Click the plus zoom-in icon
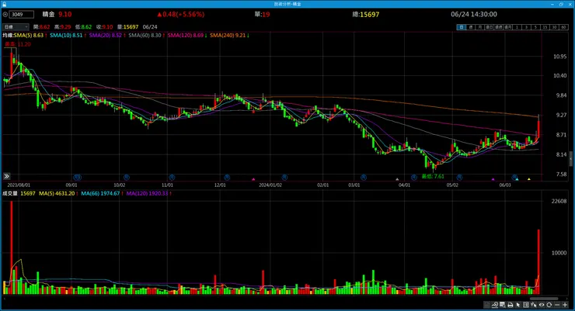575x311 pixels. tap(565, 305)
